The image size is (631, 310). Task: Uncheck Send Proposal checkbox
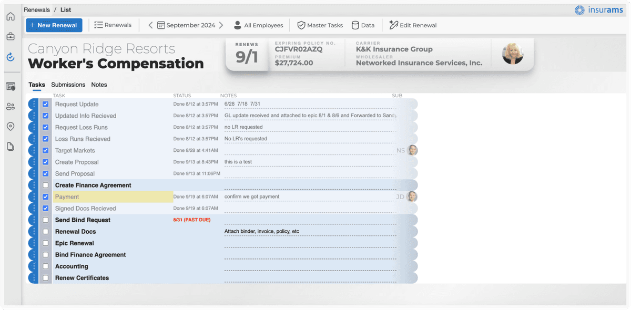click(46, 173)
